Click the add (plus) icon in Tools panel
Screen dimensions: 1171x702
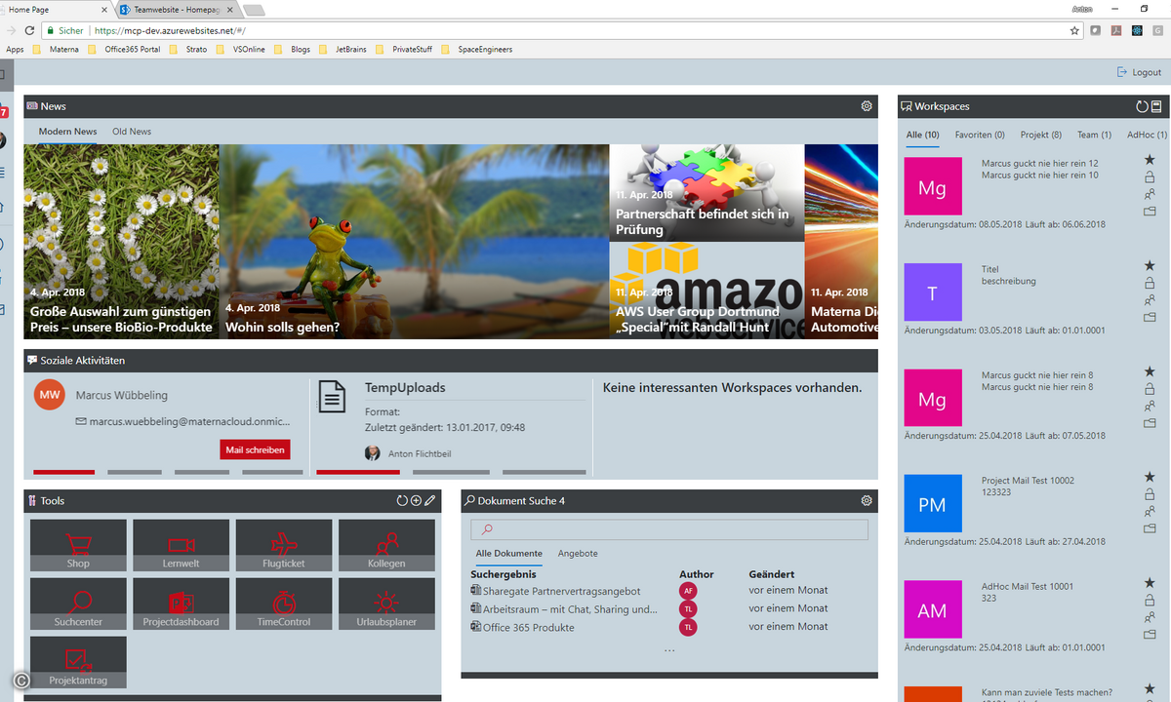coord(416,500)
